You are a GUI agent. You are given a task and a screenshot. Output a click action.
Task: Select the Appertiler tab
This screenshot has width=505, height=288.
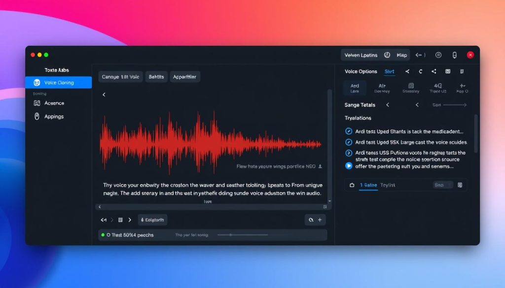(x=185, y=77)
